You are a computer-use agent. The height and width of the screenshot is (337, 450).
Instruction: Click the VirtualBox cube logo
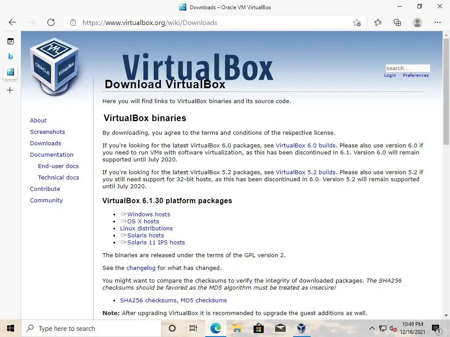(x=54, y=66)
